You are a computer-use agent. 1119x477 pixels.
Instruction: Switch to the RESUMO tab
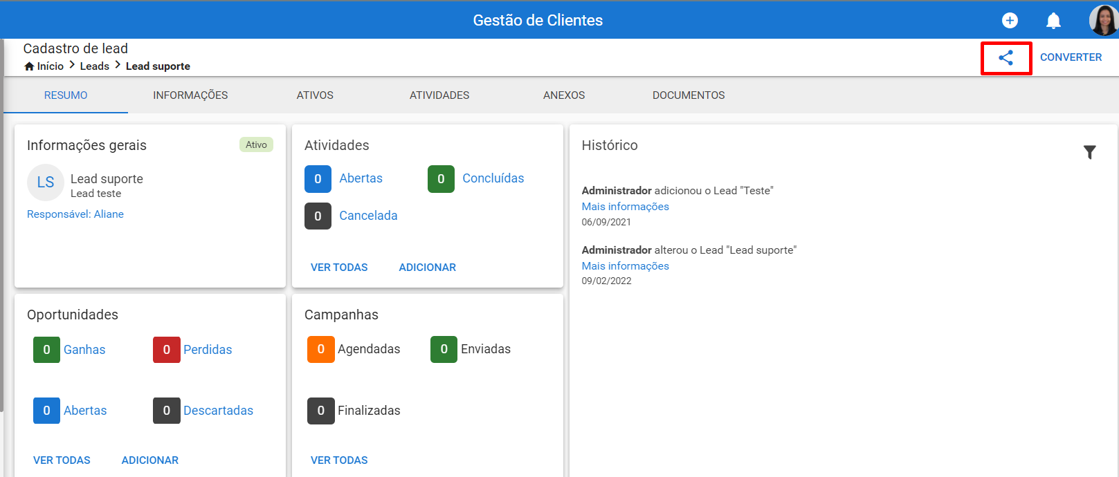tap(66, 95)
